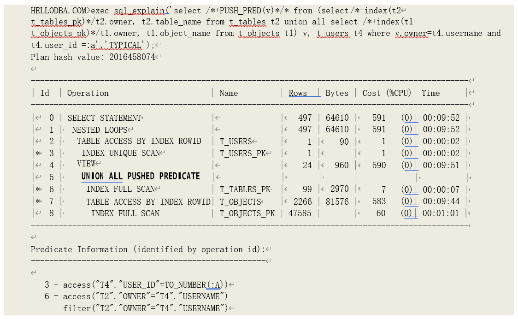Click the 47585 rows value
The height and width of the screenshot is (319, 518).
tap(300, 213)
